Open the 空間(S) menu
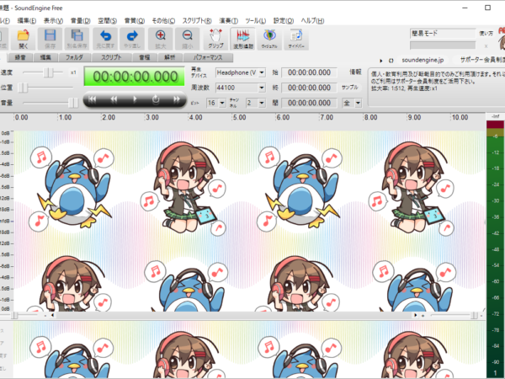This screenshot has width=505, height=379. coord(107,21)
